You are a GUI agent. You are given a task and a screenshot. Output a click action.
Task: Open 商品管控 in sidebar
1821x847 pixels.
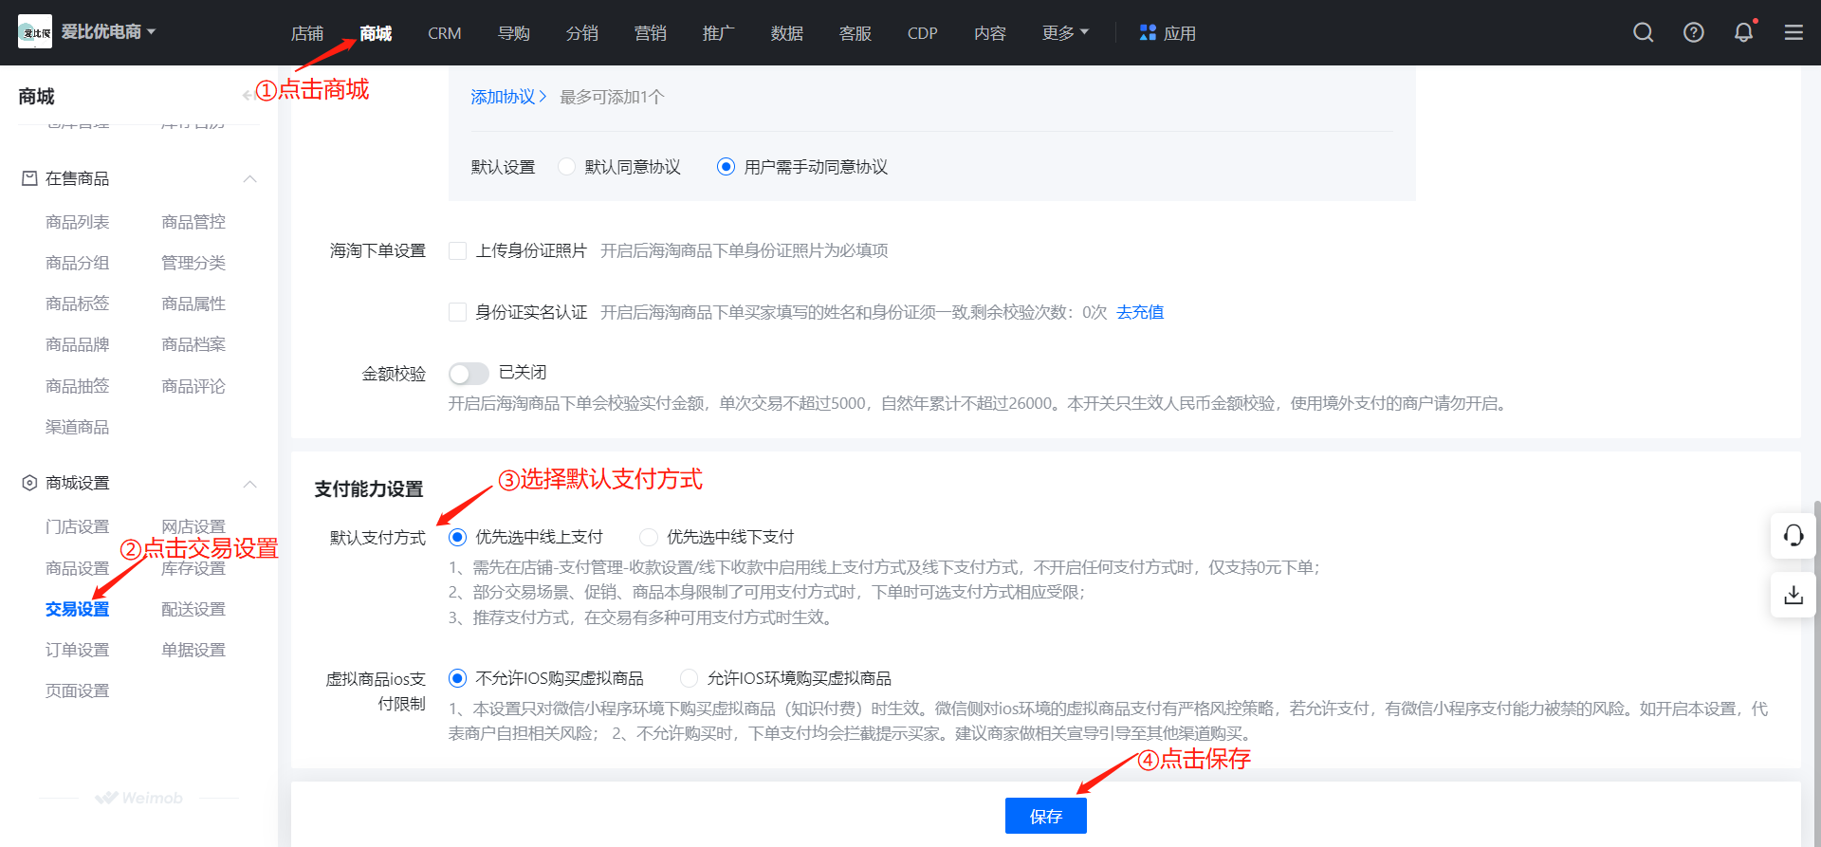coord(193,222)
